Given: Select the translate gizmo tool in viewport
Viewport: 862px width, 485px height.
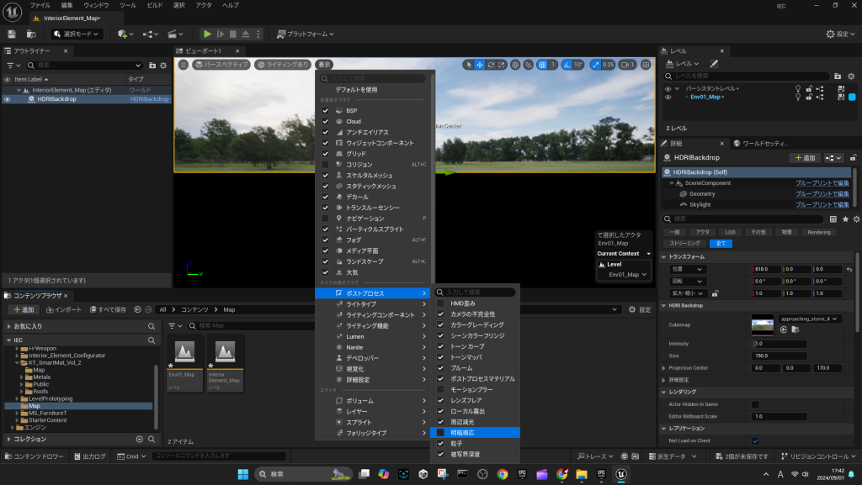Looking at the screenshot, I should [480, 65].
